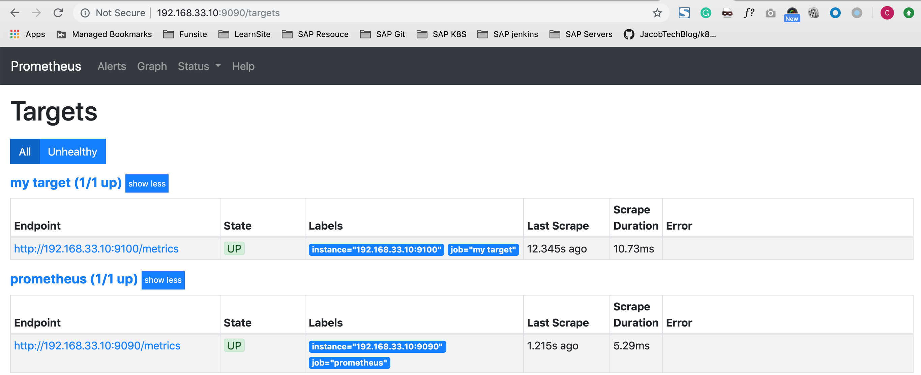Click the browser forward arrow
The image size is (921, 375).
36,13
